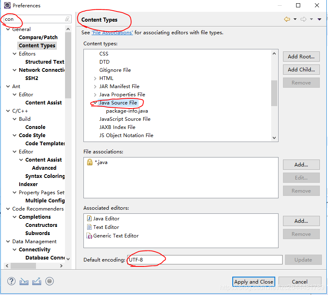Open the help question mark icon

click(x=11, y=281)
